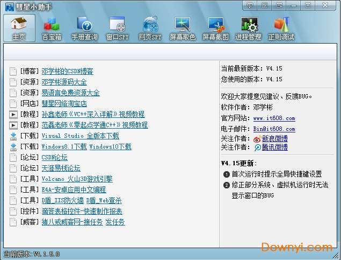341x260 pixels.
Task: Follow author on 腾讯微博 link
Action: [x=274, y=147]
